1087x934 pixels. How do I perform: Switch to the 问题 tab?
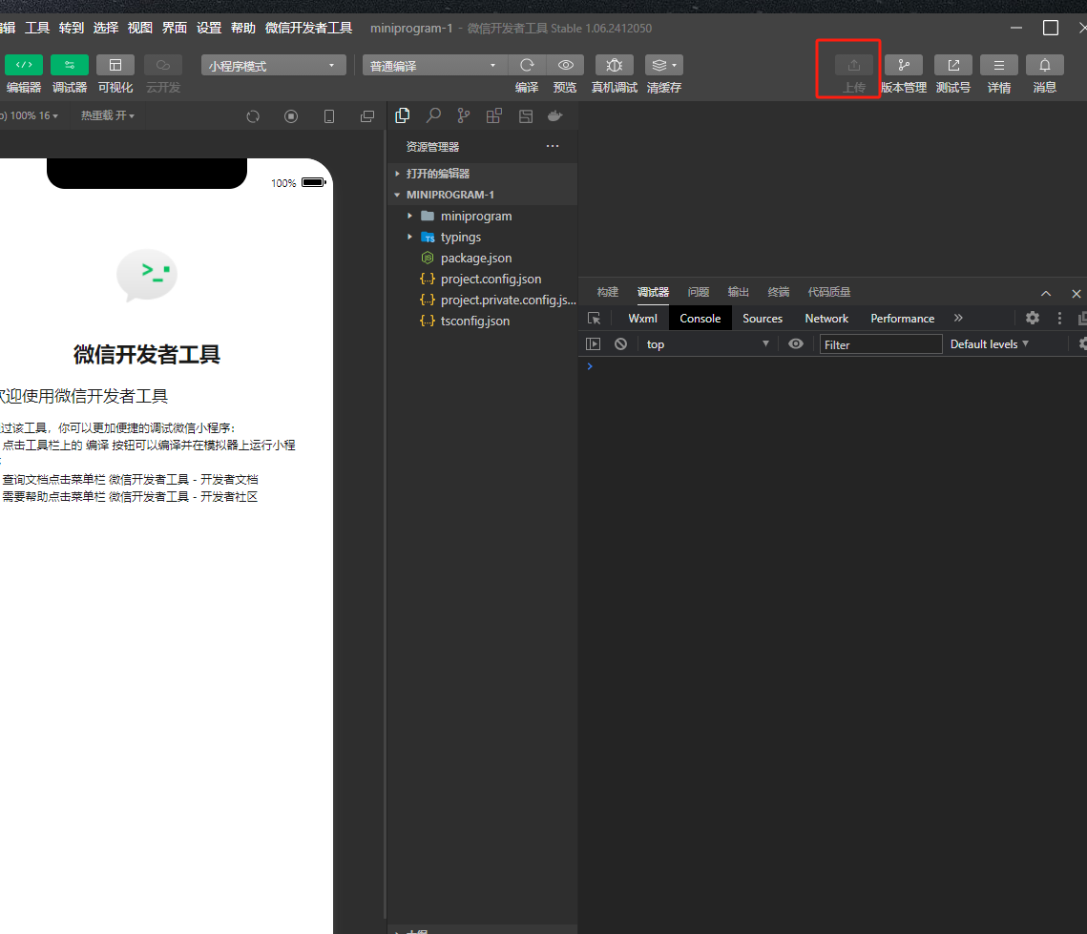698,292
